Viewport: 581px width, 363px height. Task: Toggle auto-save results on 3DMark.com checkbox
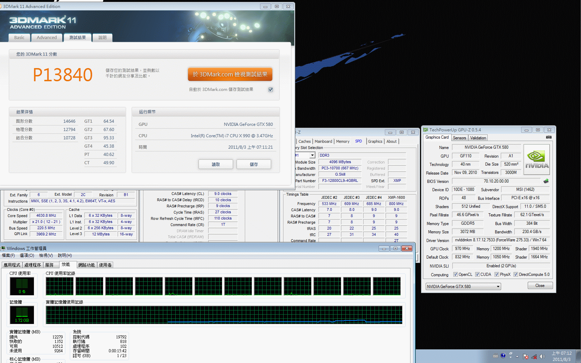tap(270, 90)
